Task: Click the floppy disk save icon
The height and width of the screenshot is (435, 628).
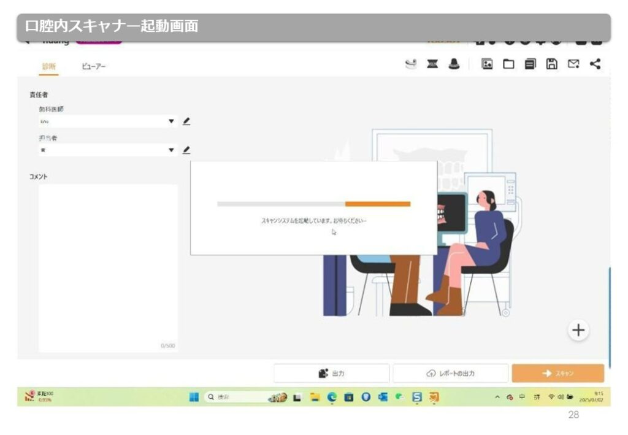Action: tap(551, 64)
